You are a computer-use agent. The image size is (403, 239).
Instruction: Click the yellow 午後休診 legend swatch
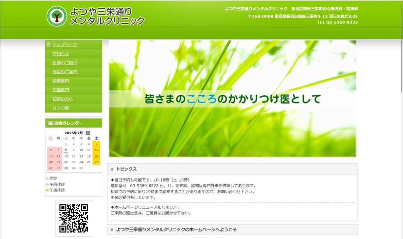[x=47, y=190]
